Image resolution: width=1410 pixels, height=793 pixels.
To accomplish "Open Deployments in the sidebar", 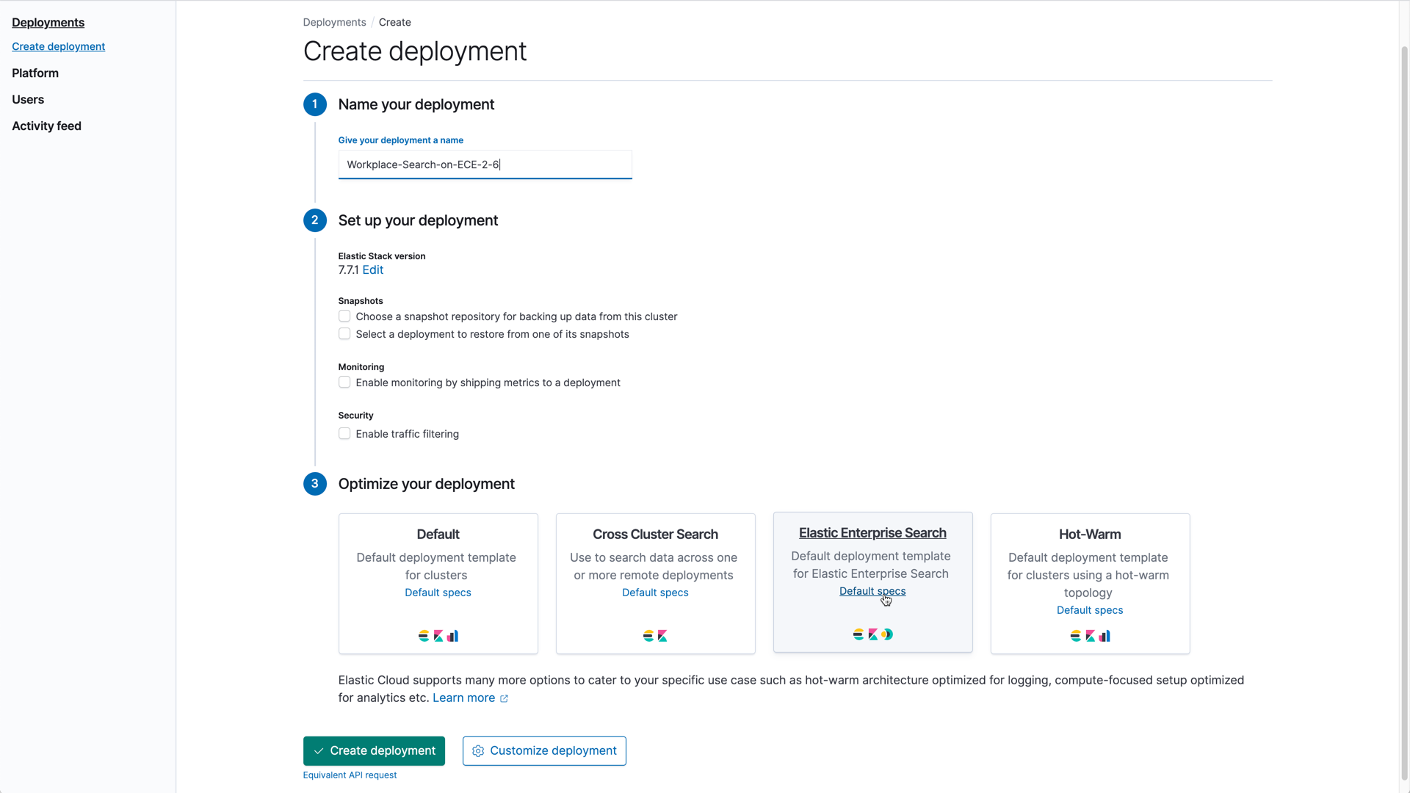I will click(x=48, y=23).
